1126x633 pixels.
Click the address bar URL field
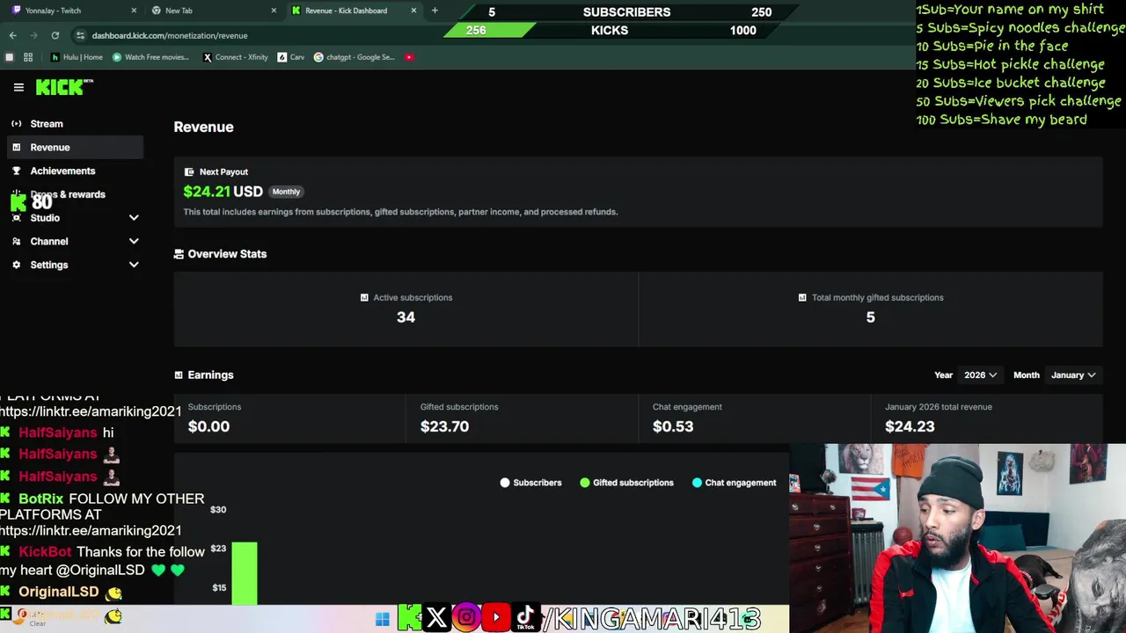(x=170, y=35)
